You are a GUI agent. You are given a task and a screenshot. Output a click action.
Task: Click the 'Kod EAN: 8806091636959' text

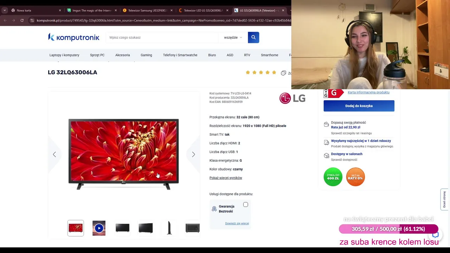(x=226, y=102)
